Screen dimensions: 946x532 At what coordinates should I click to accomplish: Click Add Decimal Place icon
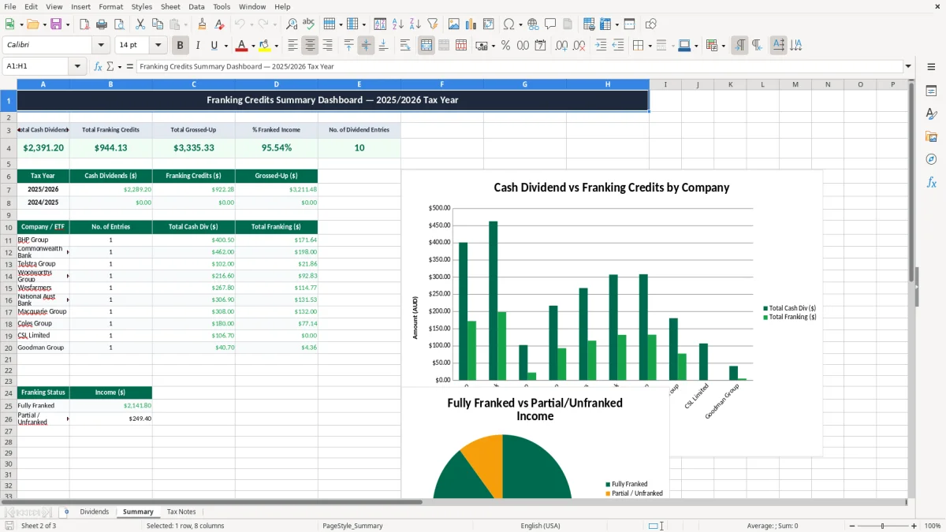562,46
